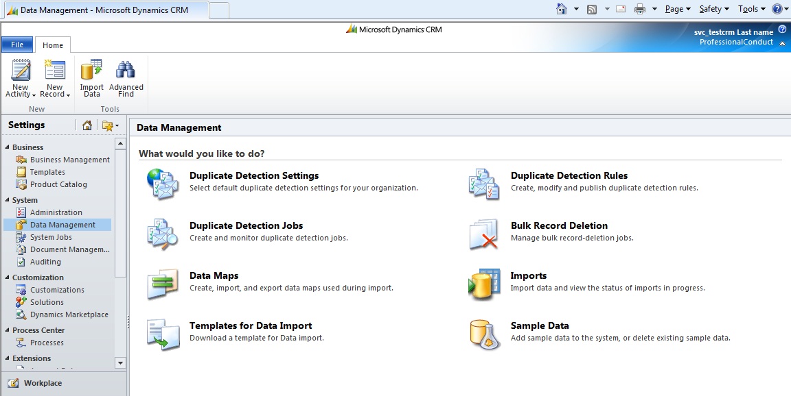Click the Business Management sidebar icon

click(x=21, y=160)
